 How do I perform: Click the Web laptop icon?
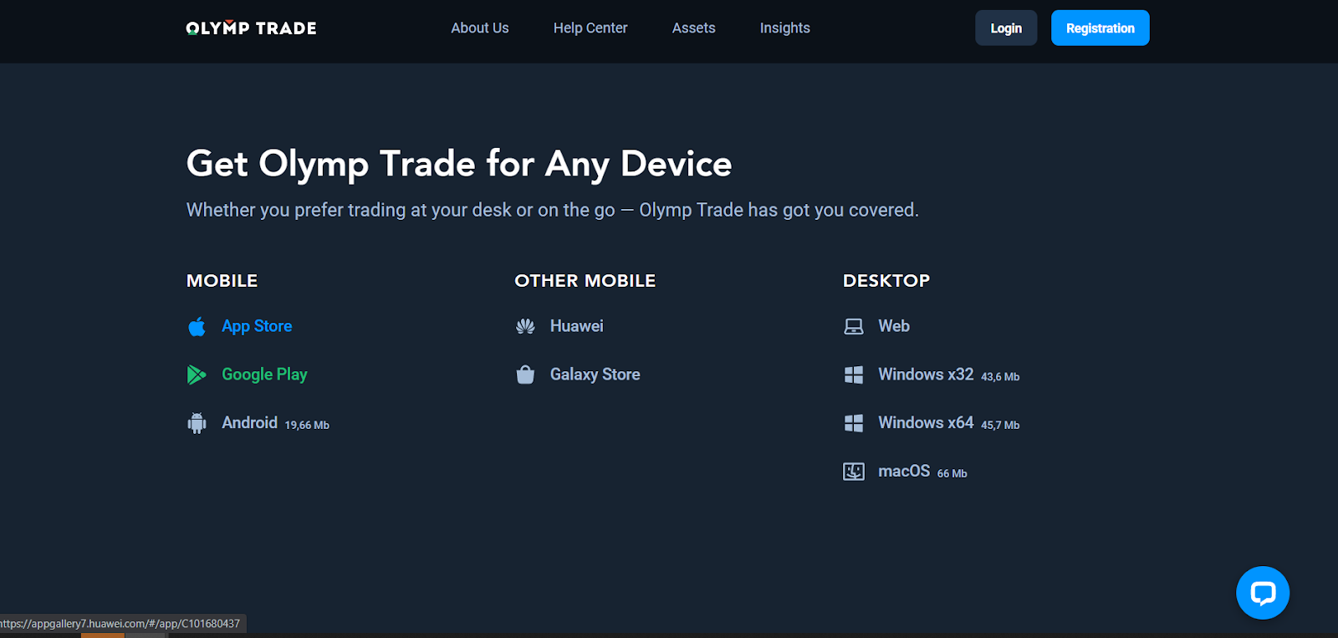(x=854, y=326)
